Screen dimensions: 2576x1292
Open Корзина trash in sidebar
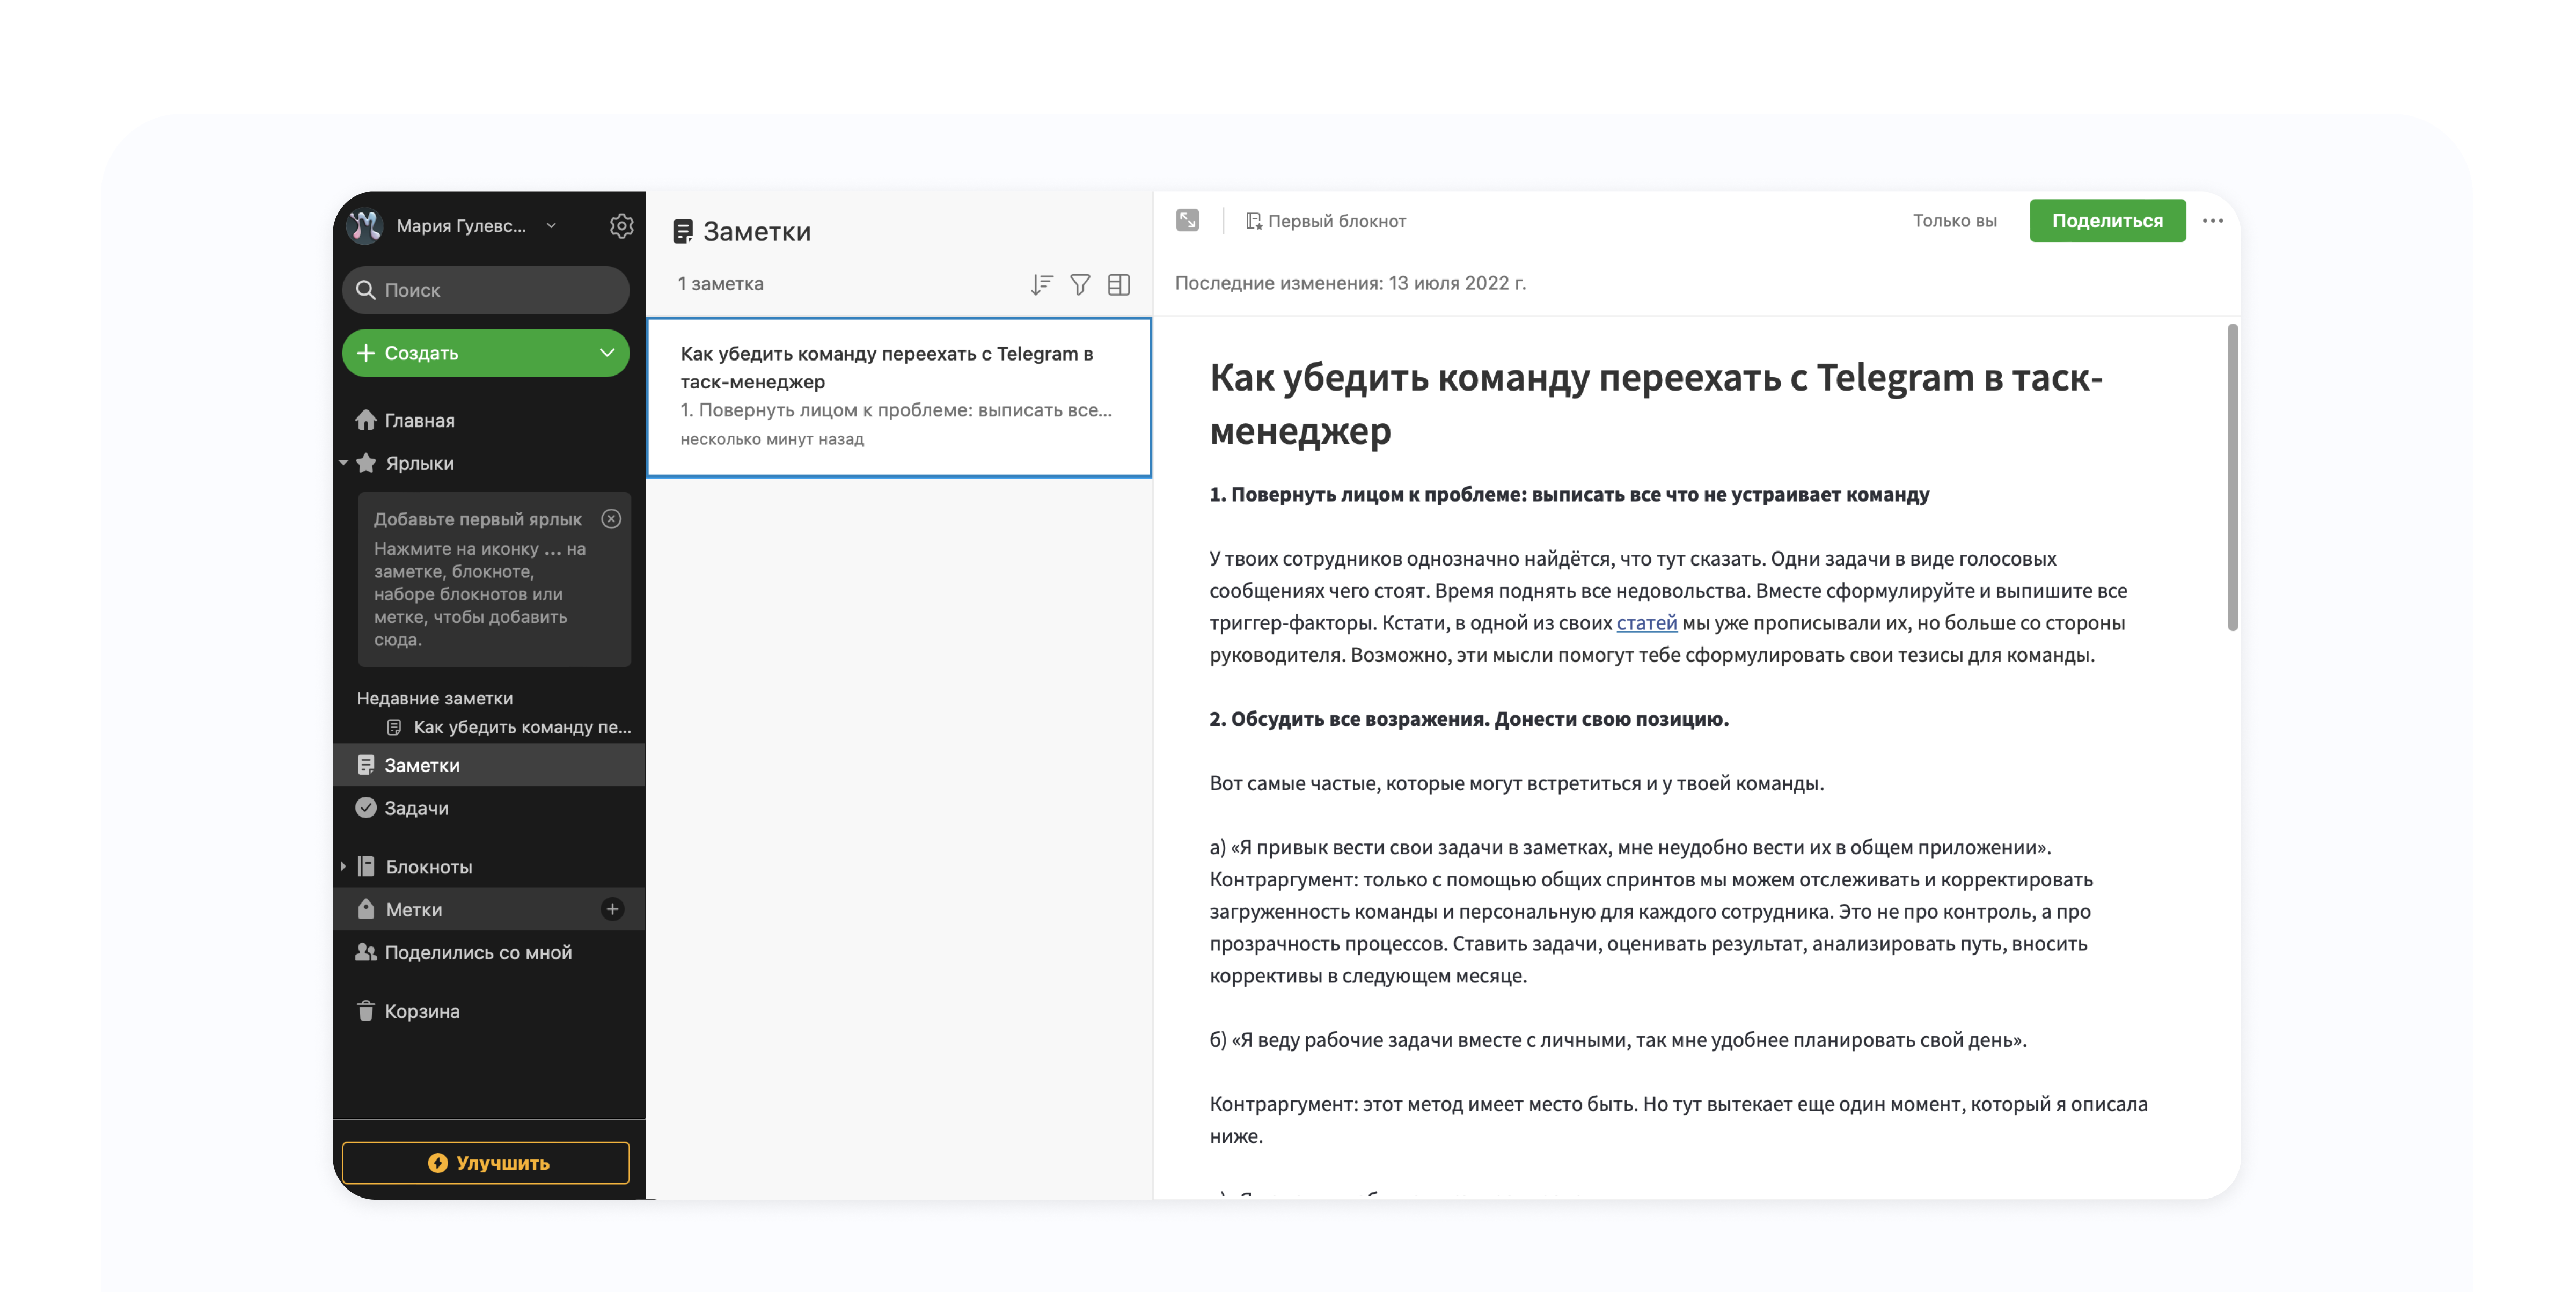tap(421, 1011)
